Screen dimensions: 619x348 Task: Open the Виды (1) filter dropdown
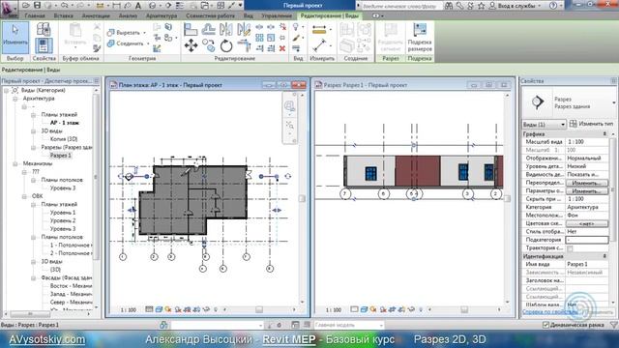coord(544,125)
